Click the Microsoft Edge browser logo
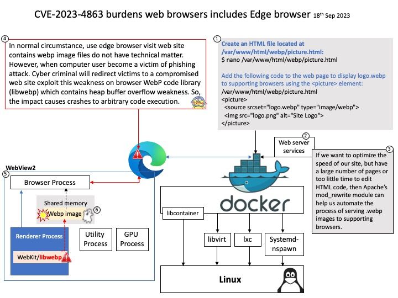Image resolution: width=398 pixels, height=298 pixels. (147, 159)
